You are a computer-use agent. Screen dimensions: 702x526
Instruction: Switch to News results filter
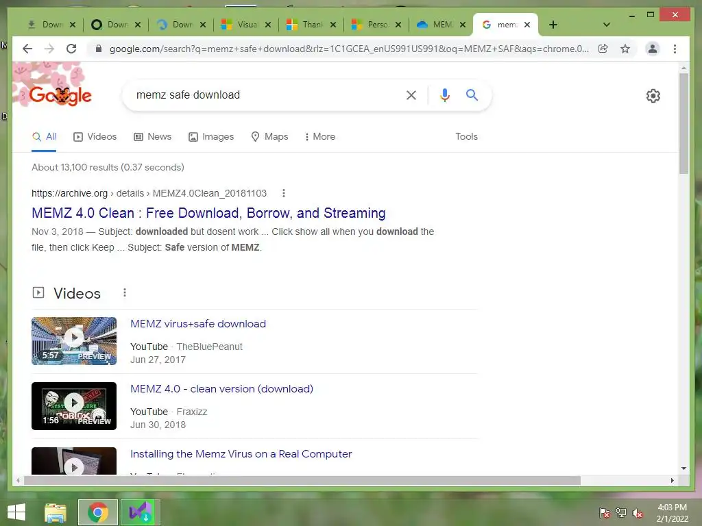[153, 137]
